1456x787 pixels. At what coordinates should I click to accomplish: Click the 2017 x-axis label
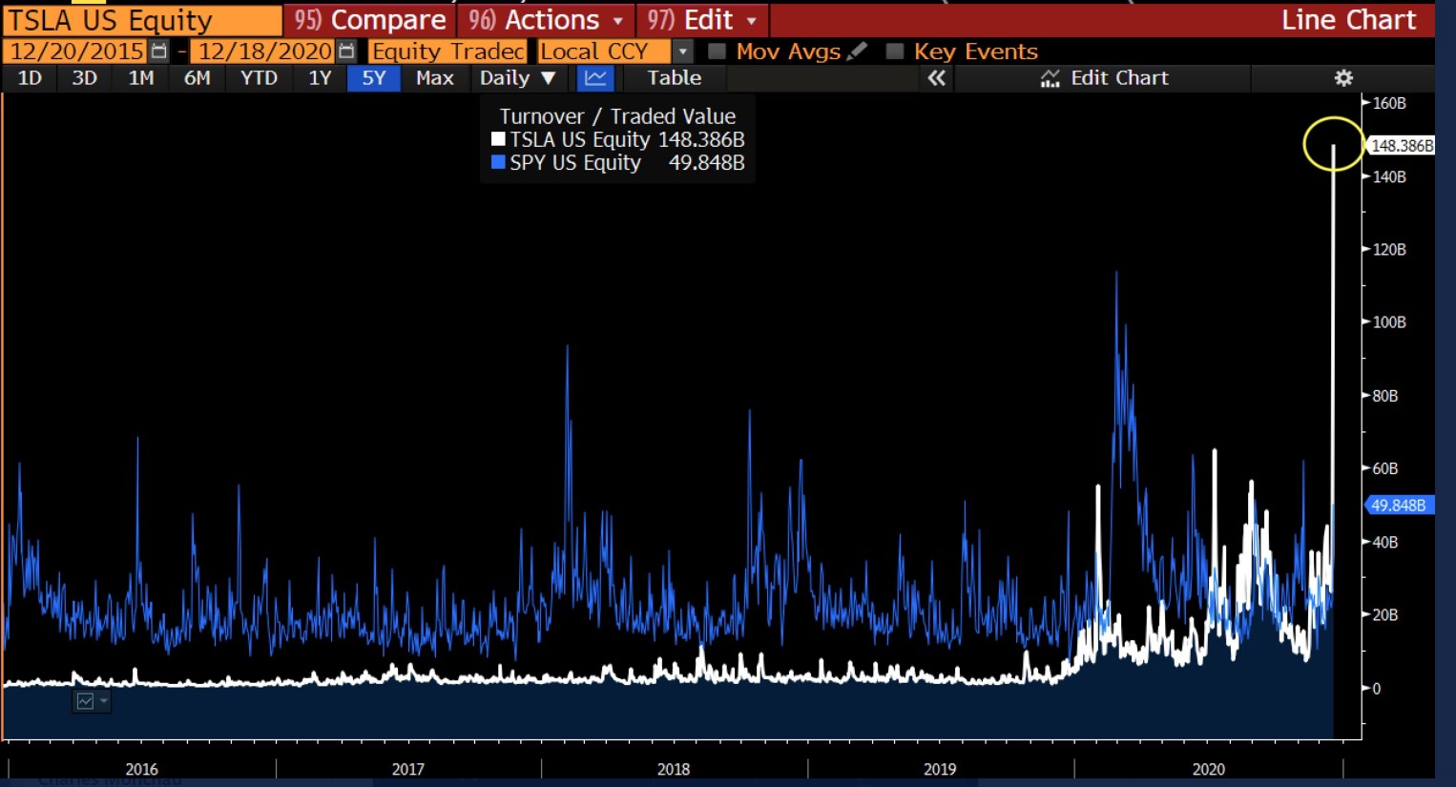pos(408,769)
